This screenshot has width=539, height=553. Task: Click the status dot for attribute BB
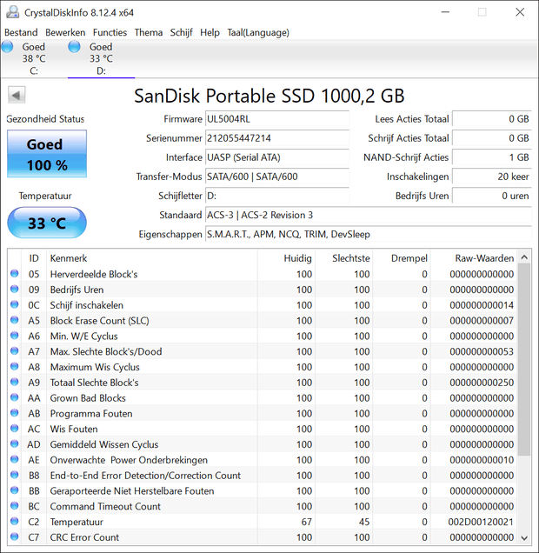click(x=15, y=490)
